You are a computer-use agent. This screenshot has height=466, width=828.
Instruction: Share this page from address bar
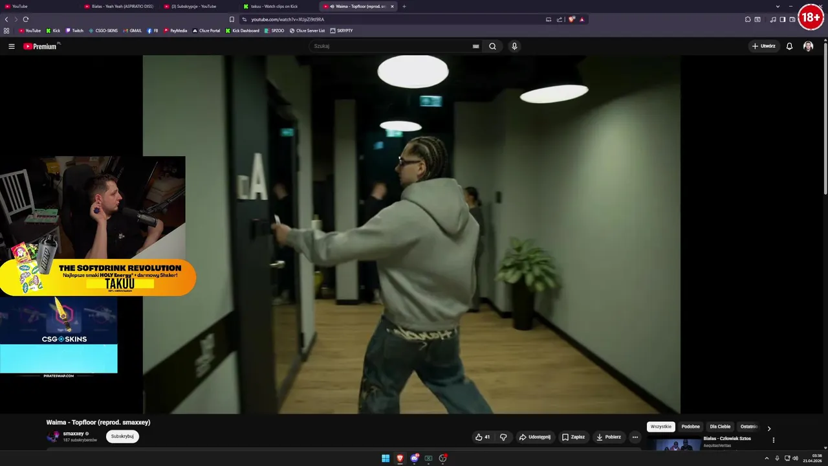coord(560,19)
